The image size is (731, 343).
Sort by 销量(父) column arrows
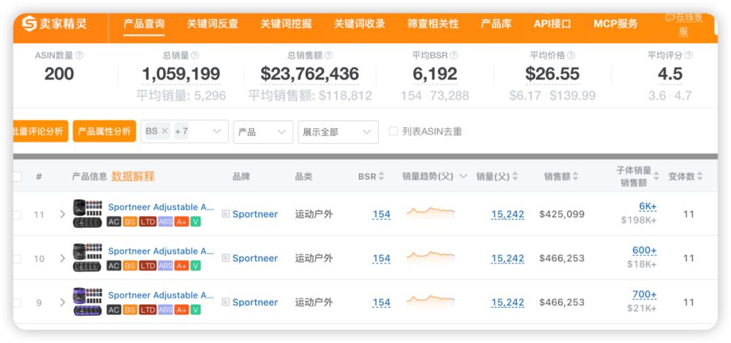(514, 177)
